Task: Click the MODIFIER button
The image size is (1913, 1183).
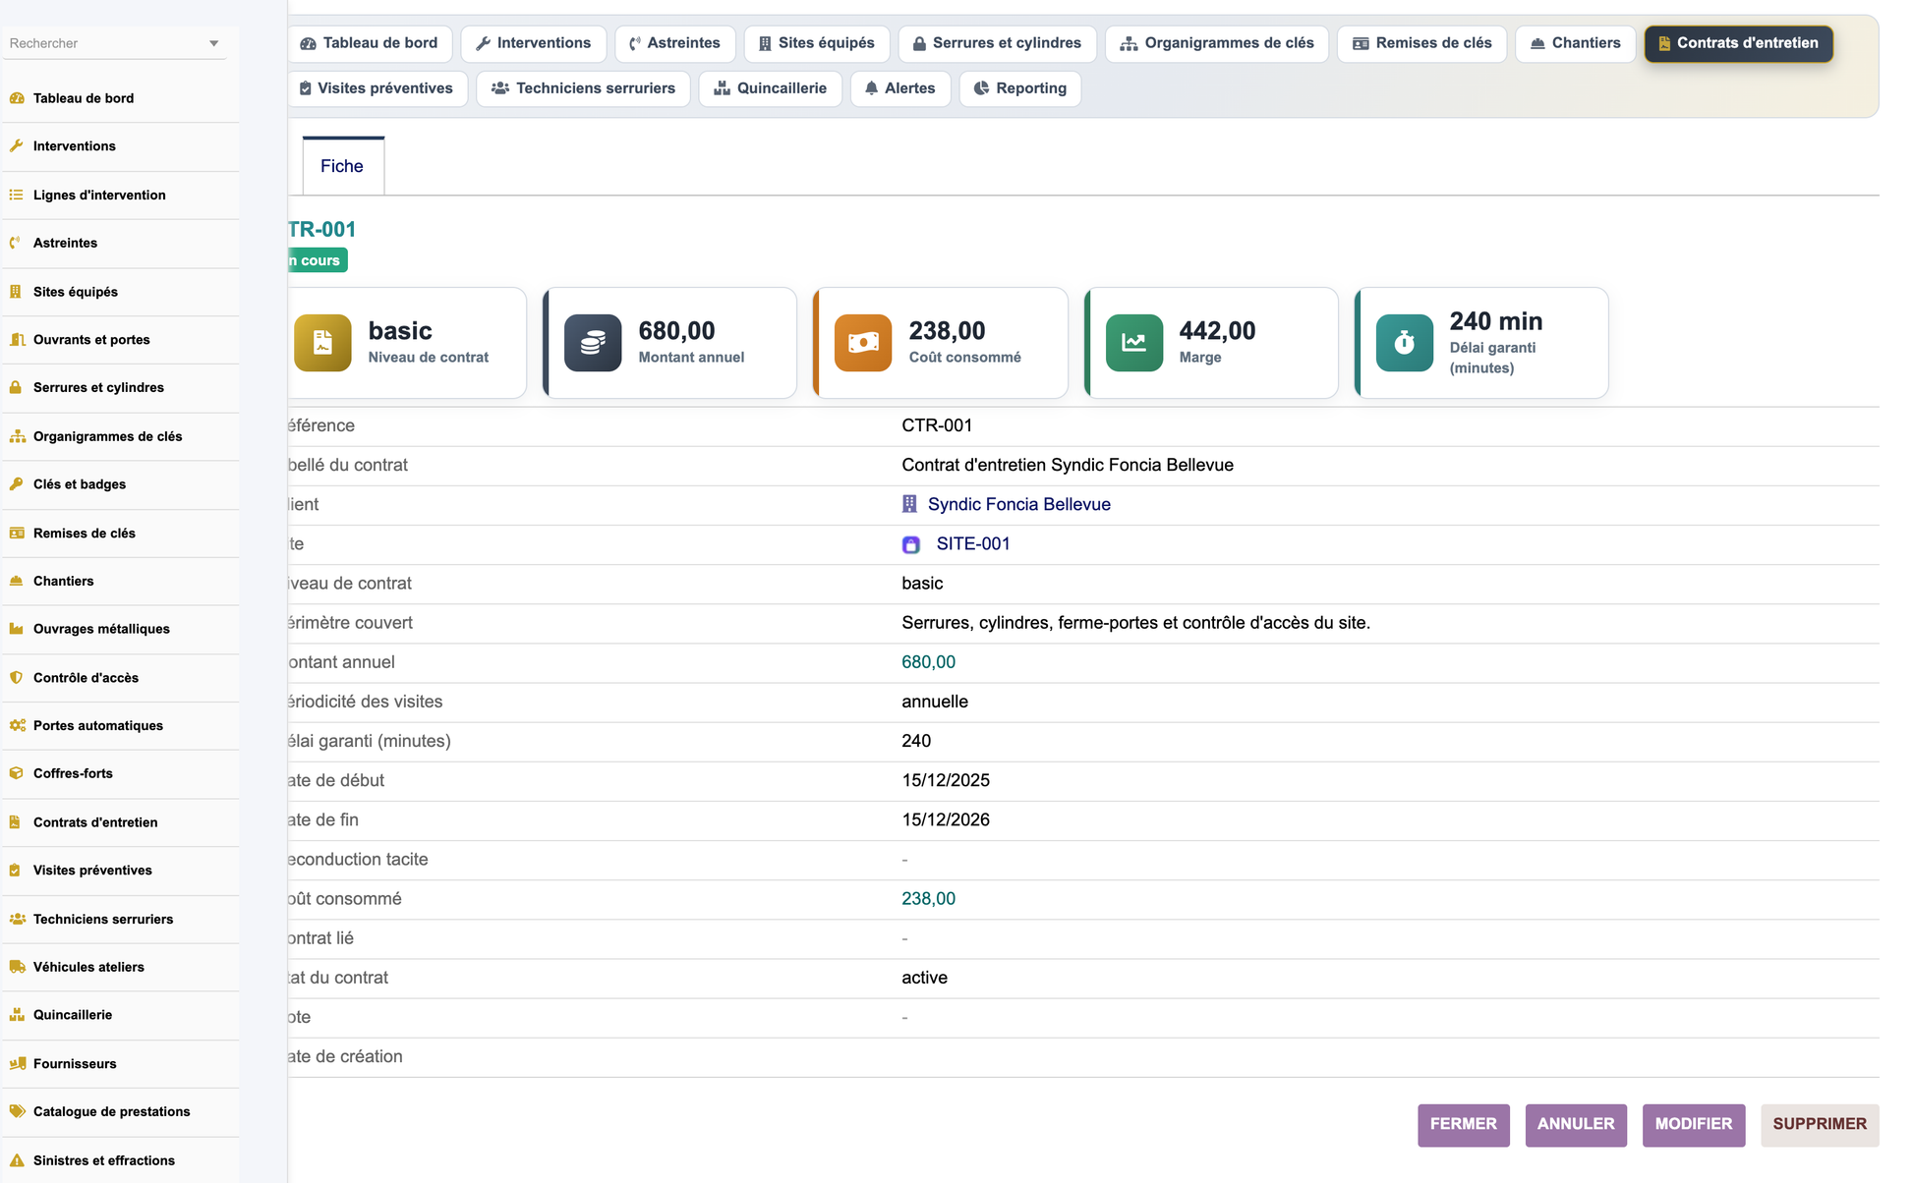Action: (x=1694, y=1125)
